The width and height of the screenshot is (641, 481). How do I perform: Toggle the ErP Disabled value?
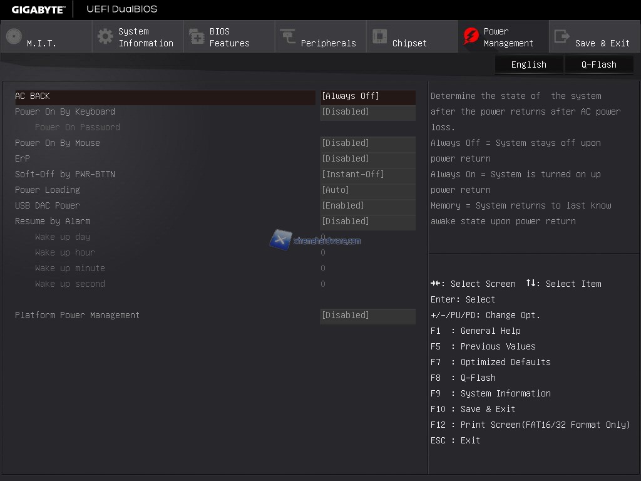pos(367,159)
